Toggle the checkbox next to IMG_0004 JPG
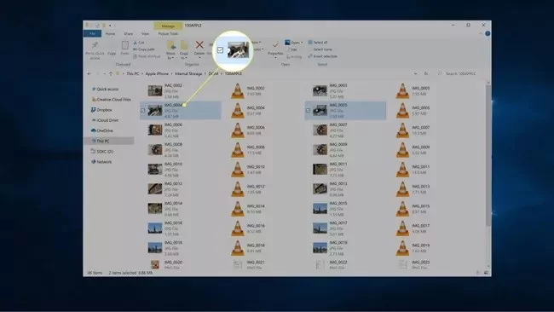The height and width of the screenshot is (312, 554). (x=143, y=111)
